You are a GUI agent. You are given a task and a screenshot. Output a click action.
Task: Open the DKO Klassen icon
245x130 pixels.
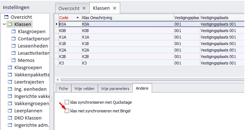pyautogui.click(x=10, y=118)
